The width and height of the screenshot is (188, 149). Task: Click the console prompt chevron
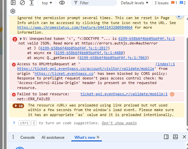click(x=14, y=123)
